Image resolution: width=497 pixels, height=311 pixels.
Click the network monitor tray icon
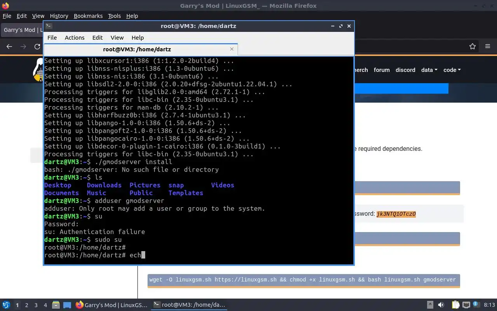tap(466, 305)
